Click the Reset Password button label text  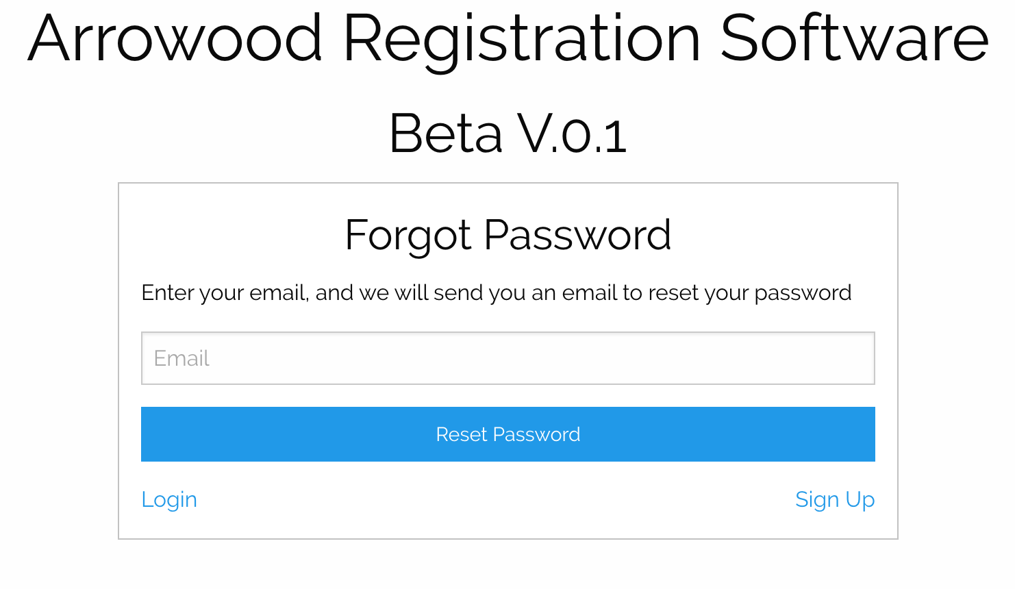pos(507,434)
